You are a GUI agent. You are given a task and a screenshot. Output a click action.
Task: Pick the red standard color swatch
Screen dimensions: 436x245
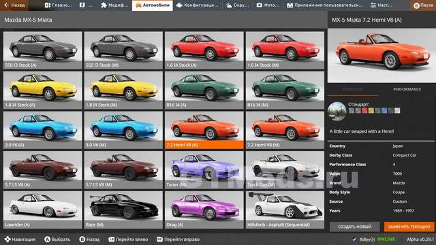364,110
